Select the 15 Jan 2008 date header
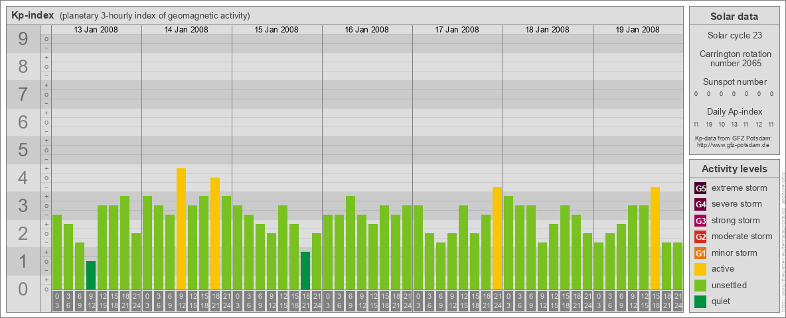This screenshot has width=786, height=318. (x=276, y=30)
